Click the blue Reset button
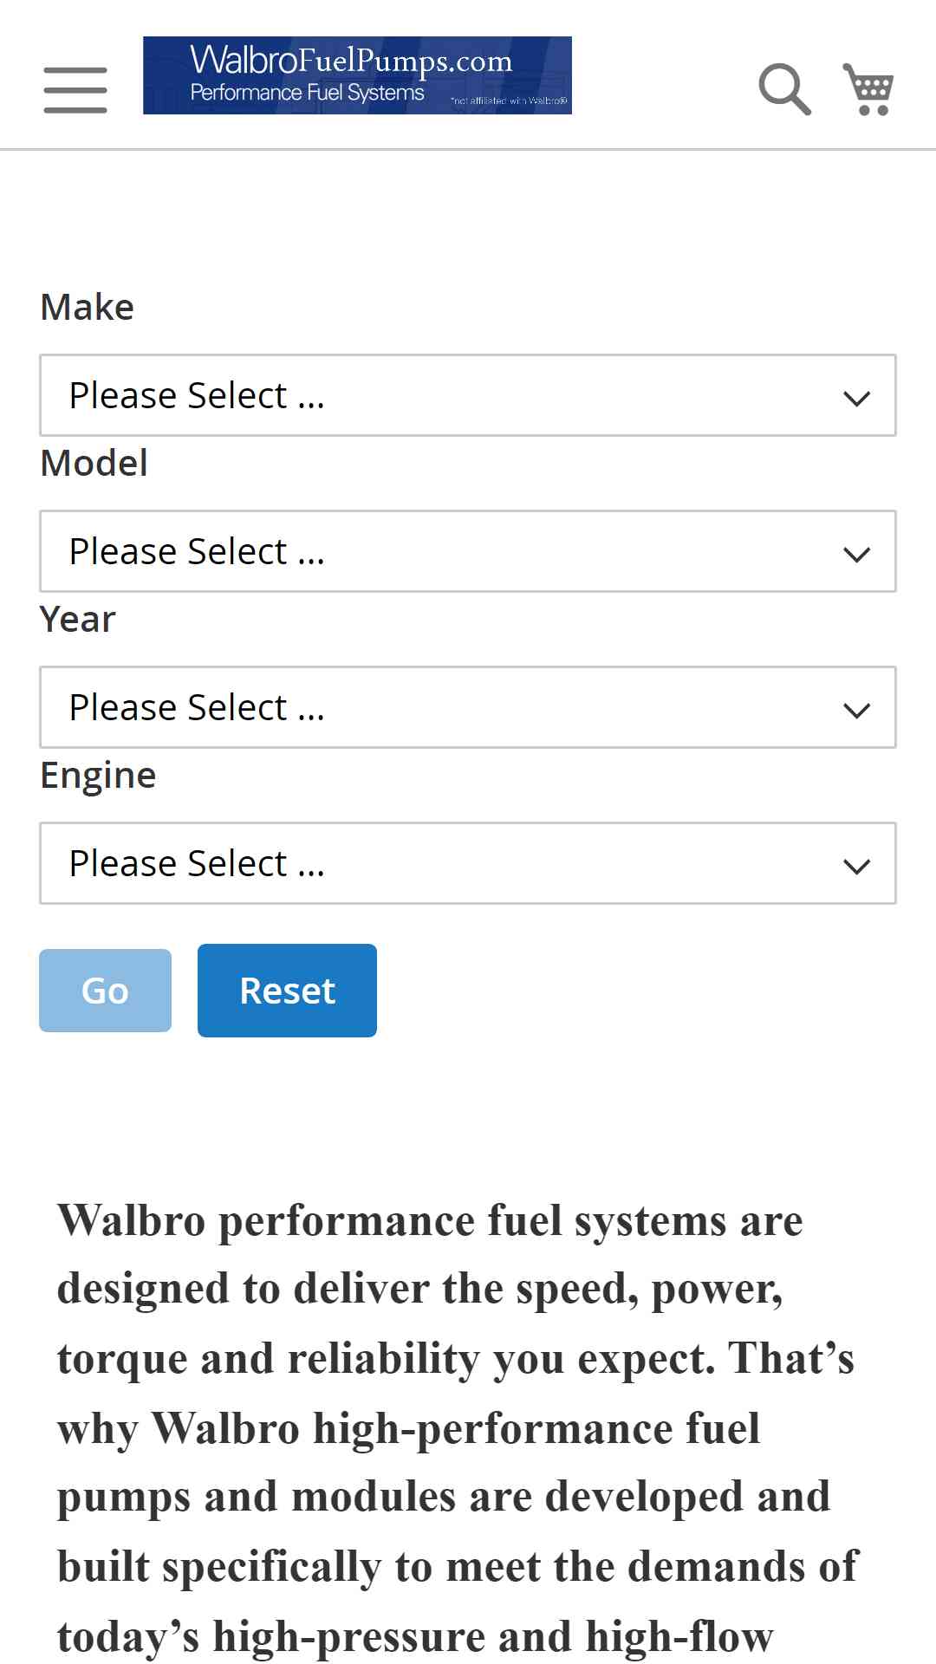This screenshot has width=936, height=1664. point(287,991)
